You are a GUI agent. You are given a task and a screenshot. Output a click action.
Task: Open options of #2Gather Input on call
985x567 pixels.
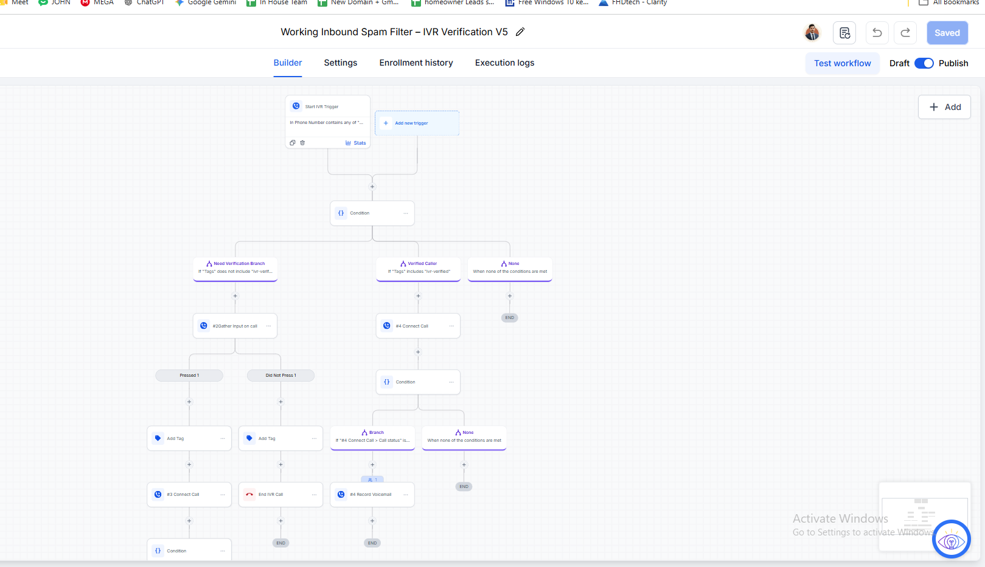(268, 326)
